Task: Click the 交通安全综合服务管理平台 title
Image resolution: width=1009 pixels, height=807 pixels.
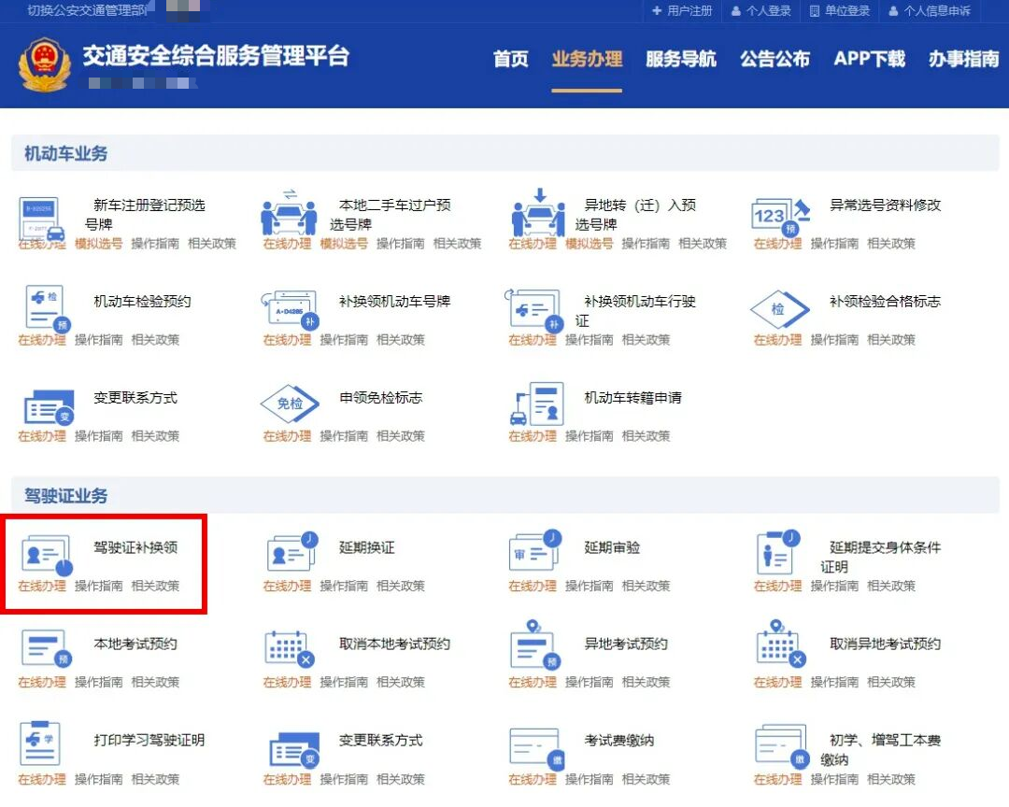Action: point(216,56)
